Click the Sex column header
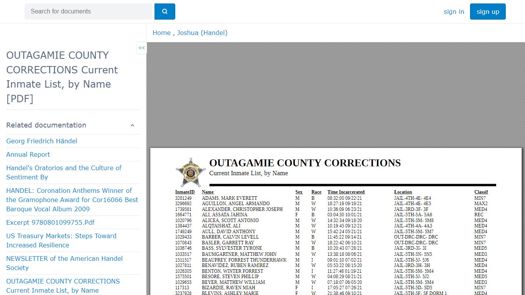 pos(299,192)
